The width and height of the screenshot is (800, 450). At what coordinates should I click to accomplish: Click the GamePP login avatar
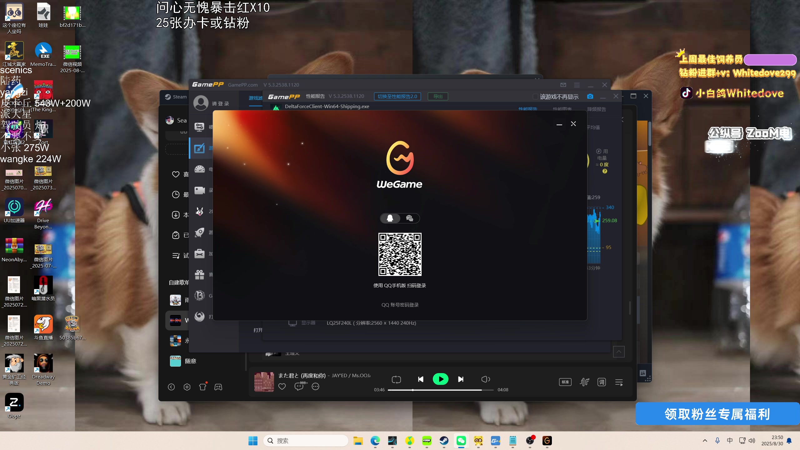click(x=201, y=103)
